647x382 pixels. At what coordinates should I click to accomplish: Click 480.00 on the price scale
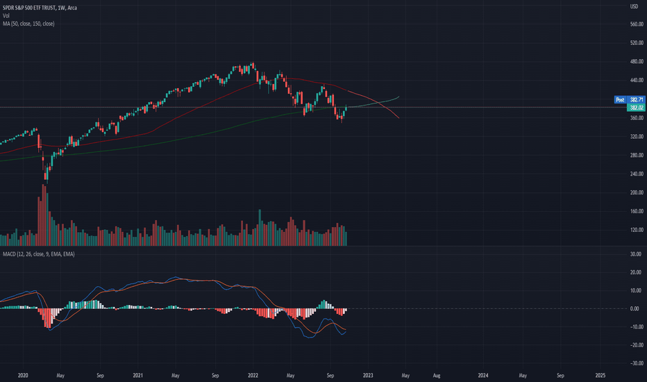point(637,62)
